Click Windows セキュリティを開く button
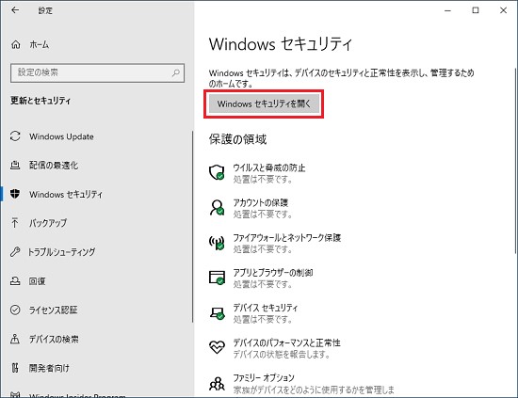 [x=264, y=103]
